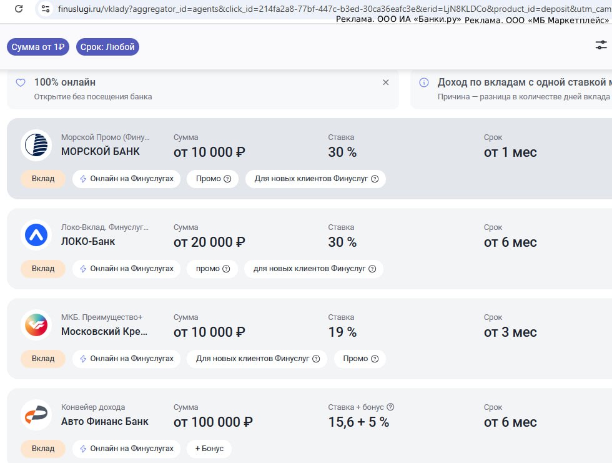Open the Срок: Любой filter
Screen dimensions: 612x463
click(x=107, y=47)
